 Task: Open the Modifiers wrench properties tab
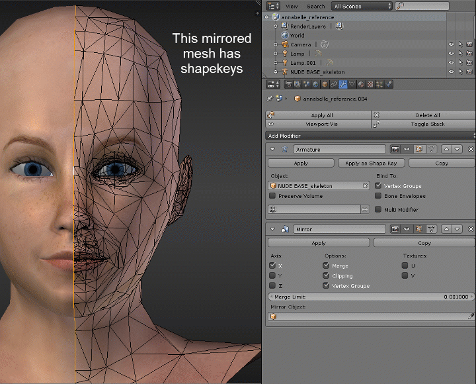[x=344, y=85]
